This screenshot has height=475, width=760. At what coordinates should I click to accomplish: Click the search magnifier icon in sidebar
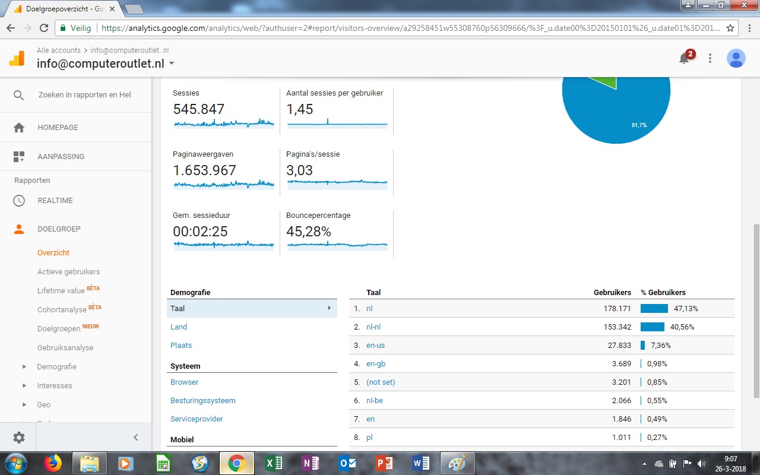coord(19,95)
